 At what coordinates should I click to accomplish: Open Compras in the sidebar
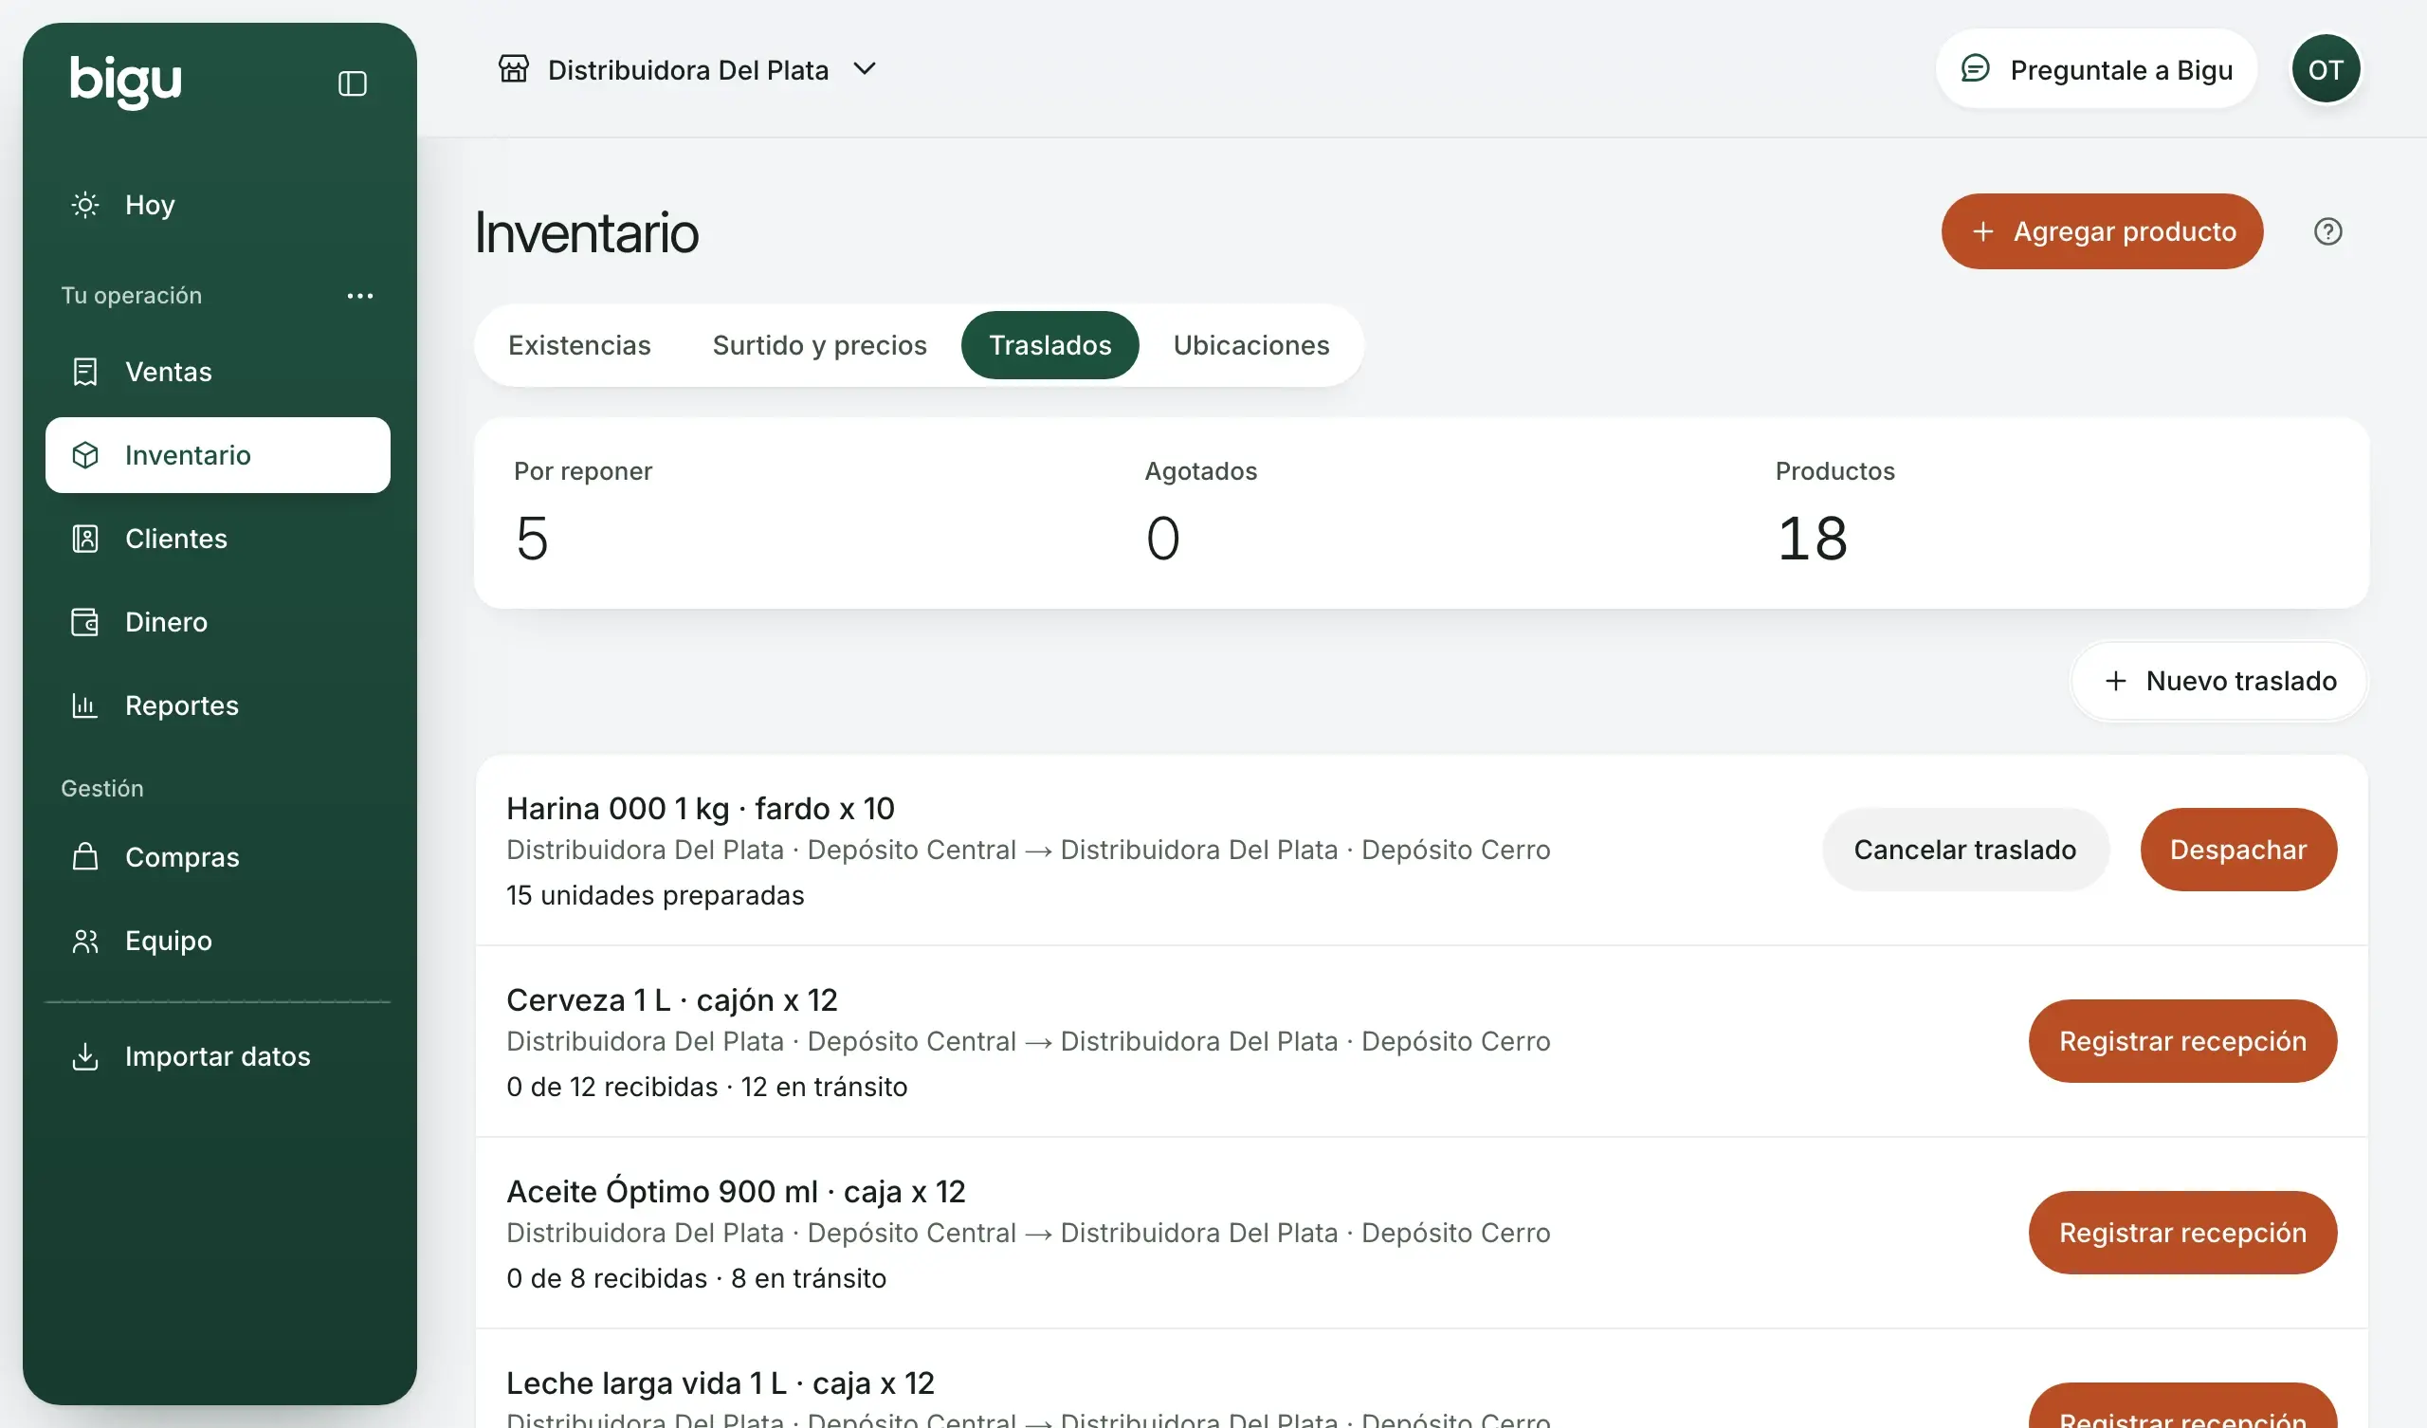[x=218, y=857]
